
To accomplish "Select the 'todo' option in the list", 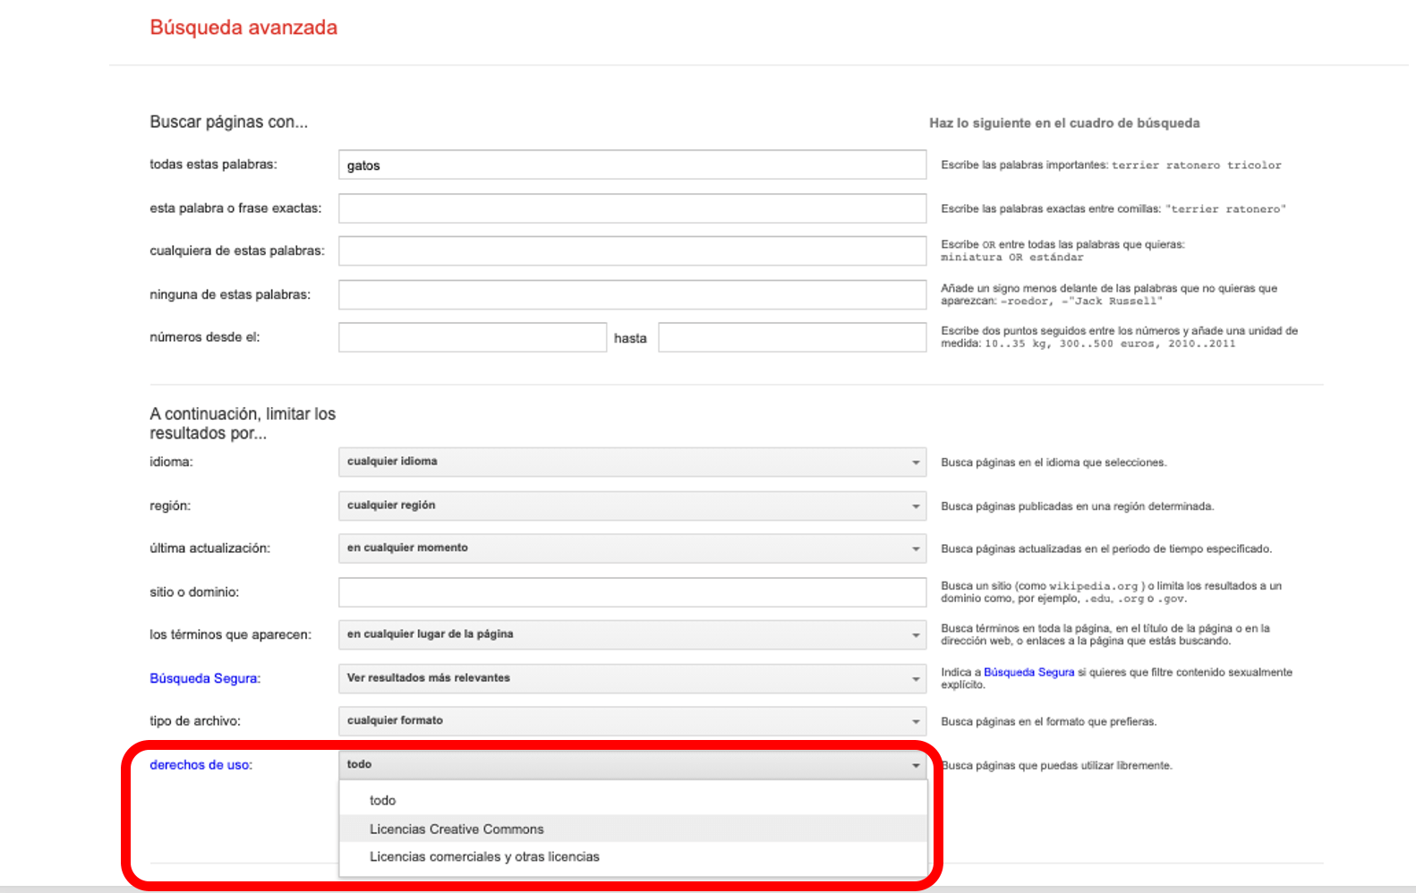I will pyautogui.click(x=383, y=801).
